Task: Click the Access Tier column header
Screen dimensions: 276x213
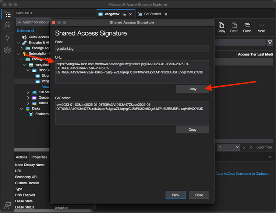Action: coord(247,55)
